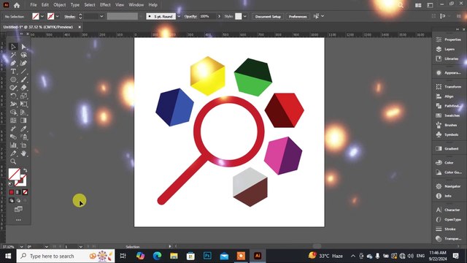Click the Preferences button

[x=298, y=16]
